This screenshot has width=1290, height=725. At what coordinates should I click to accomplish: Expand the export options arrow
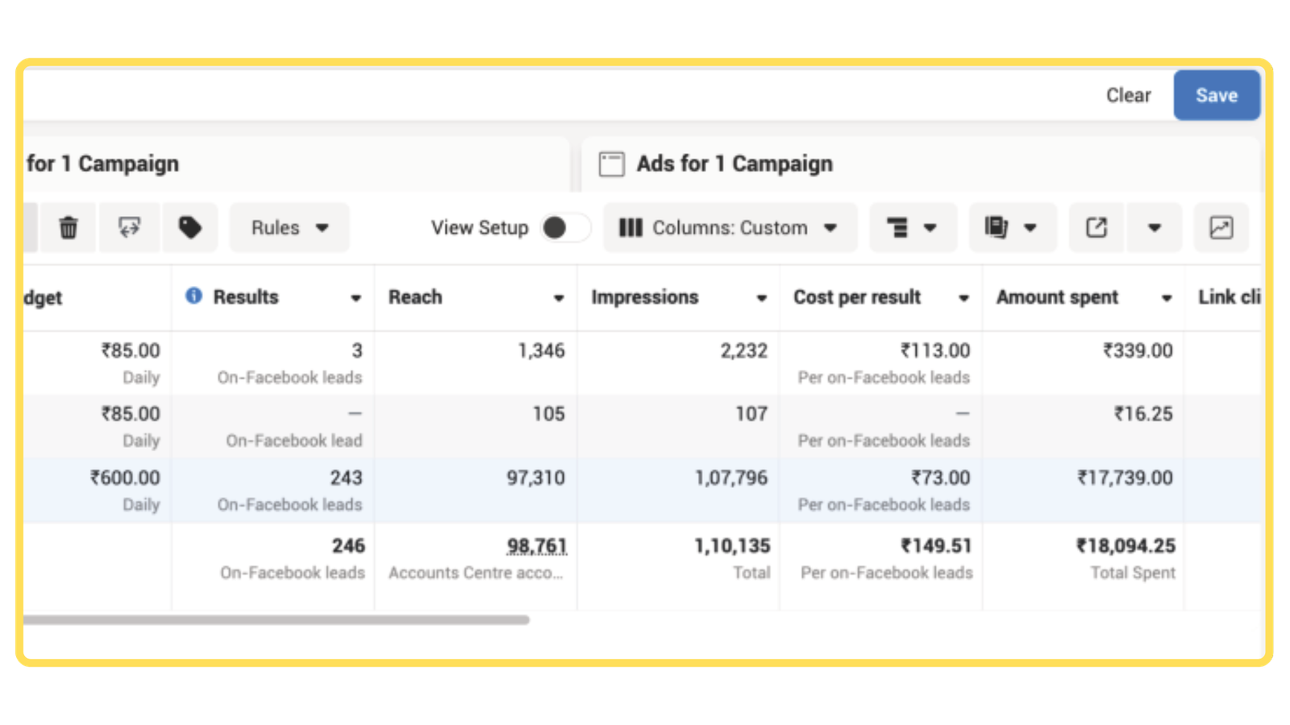(1154, 228)
